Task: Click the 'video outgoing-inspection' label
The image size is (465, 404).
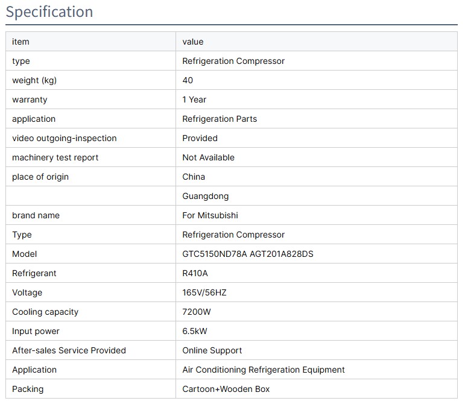Action: click(x=65, y=138)
